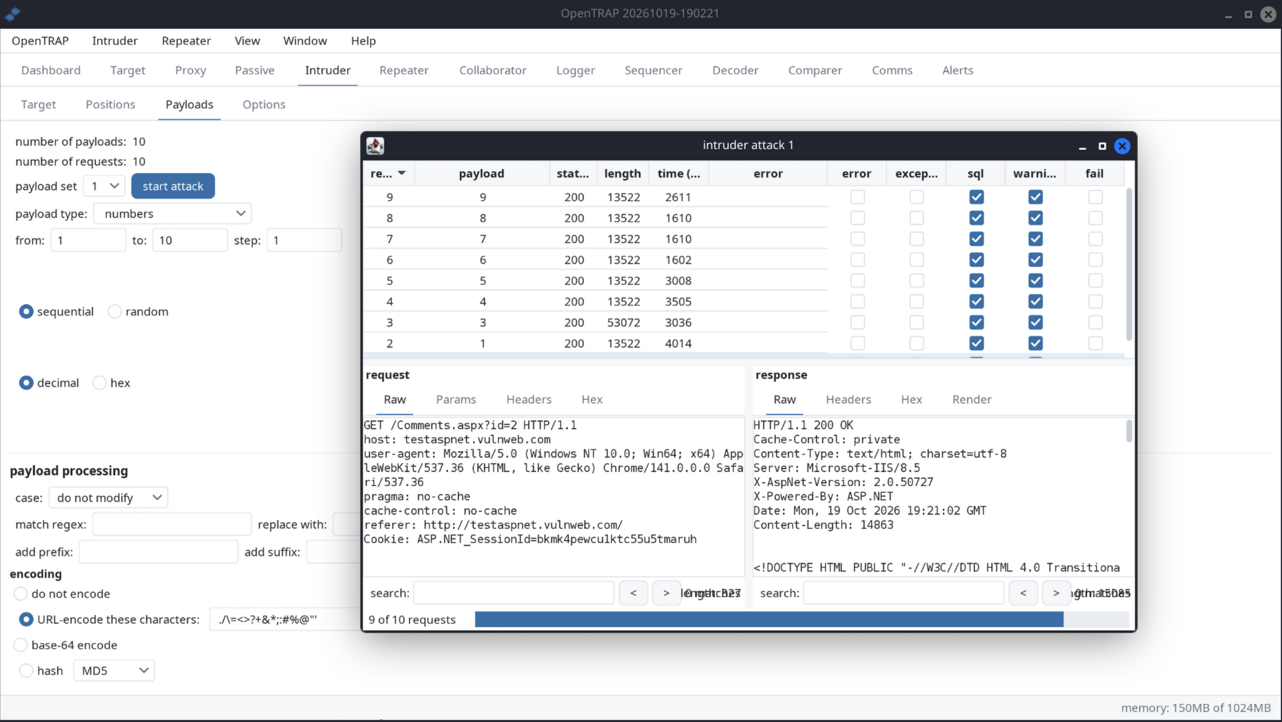Check the exception checkbox for request 6
The image size is (1282, 722).
916,259
